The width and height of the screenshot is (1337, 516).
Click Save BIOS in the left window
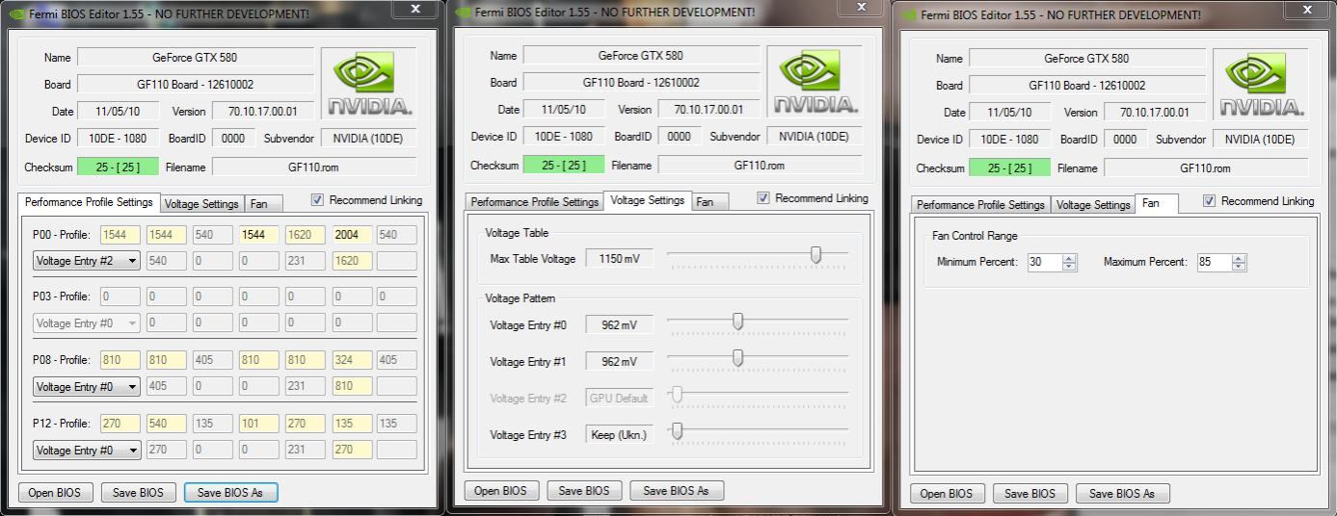[138, 492]
